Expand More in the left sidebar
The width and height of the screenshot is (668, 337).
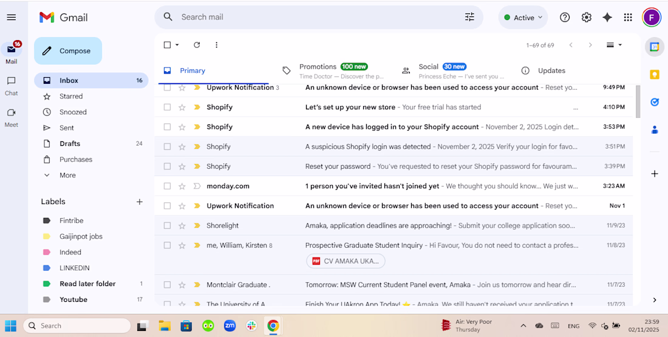[x=67, y=175]
